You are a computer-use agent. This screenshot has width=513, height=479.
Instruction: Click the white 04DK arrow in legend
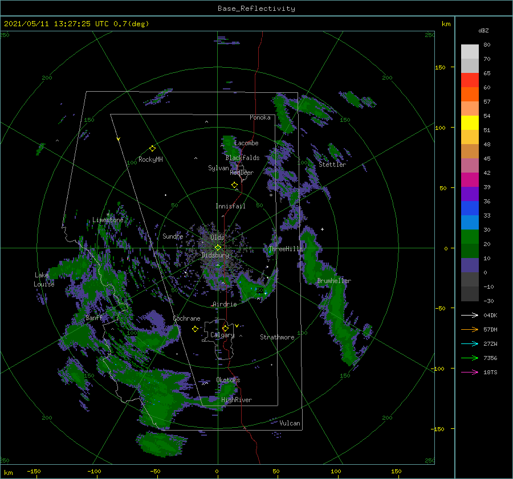tap(470, 315)
